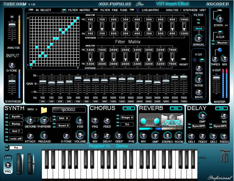This screenshot has width=234, height=181.
Task: Click the Chorus PHS knob
Action: click(131, 135)
